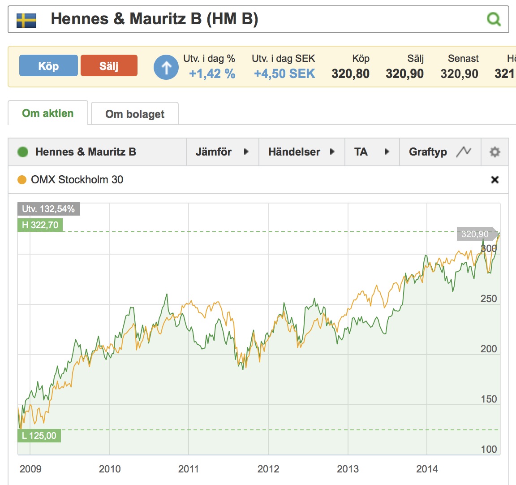Select the Om aktien tab
This screenshot has height=485, width=516.
click(48, 113)
